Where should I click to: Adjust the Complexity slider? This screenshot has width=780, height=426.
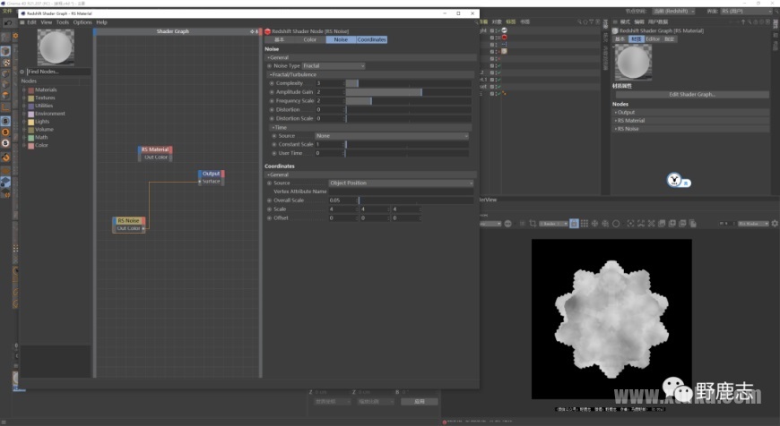pyautogui.click(x=409, y=83)
